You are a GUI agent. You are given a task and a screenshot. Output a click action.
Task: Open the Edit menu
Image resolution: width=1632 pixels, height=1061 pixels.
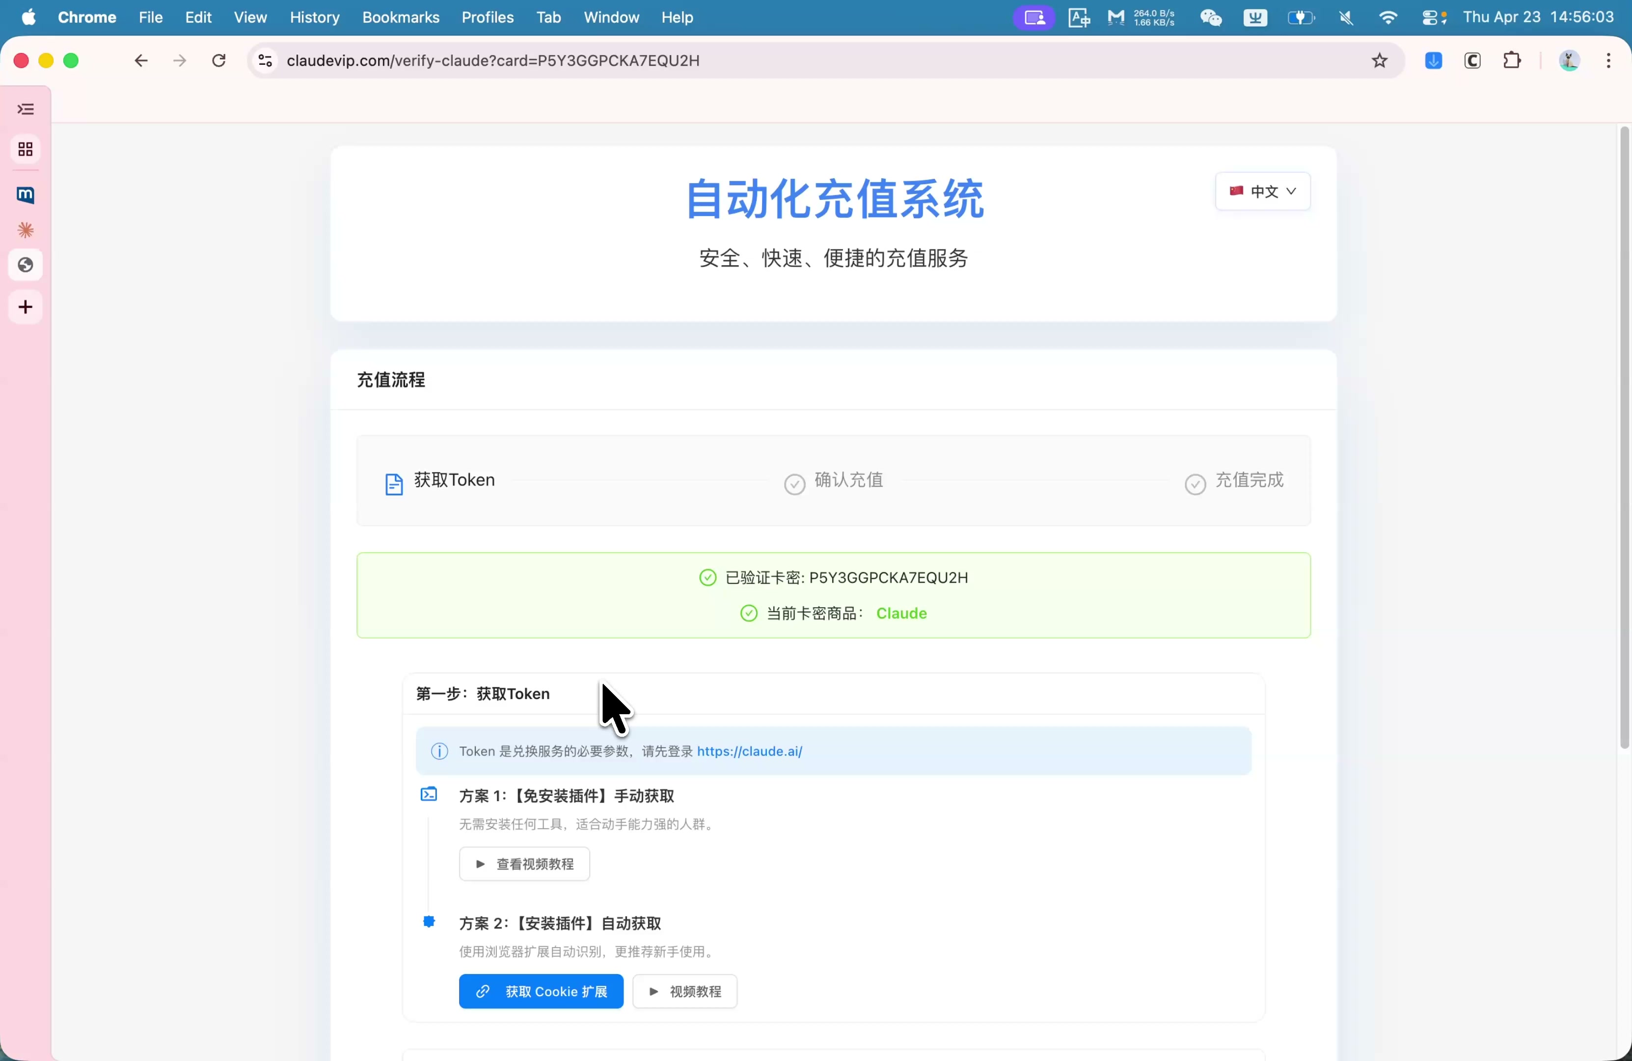click(198, 17)
